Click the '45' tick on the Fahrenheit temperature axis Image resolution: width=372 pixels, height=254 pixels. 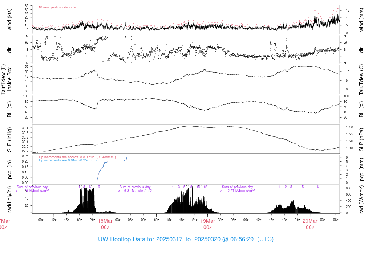point(26,77)
